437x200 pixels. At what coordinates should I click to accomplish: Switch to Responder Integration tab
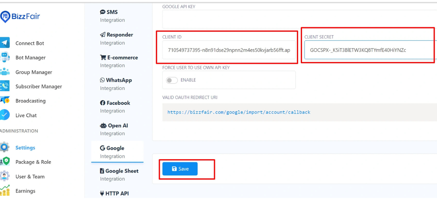click(117, 39)
